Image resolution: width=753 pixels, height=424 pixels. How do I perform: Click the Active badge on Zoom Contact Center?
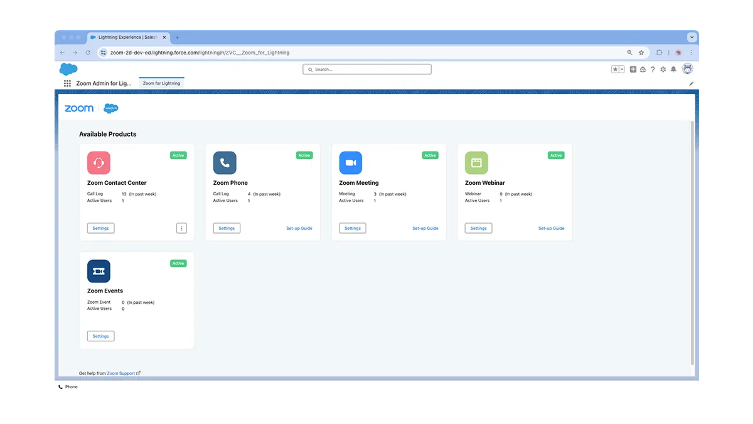tap(178, 155)
